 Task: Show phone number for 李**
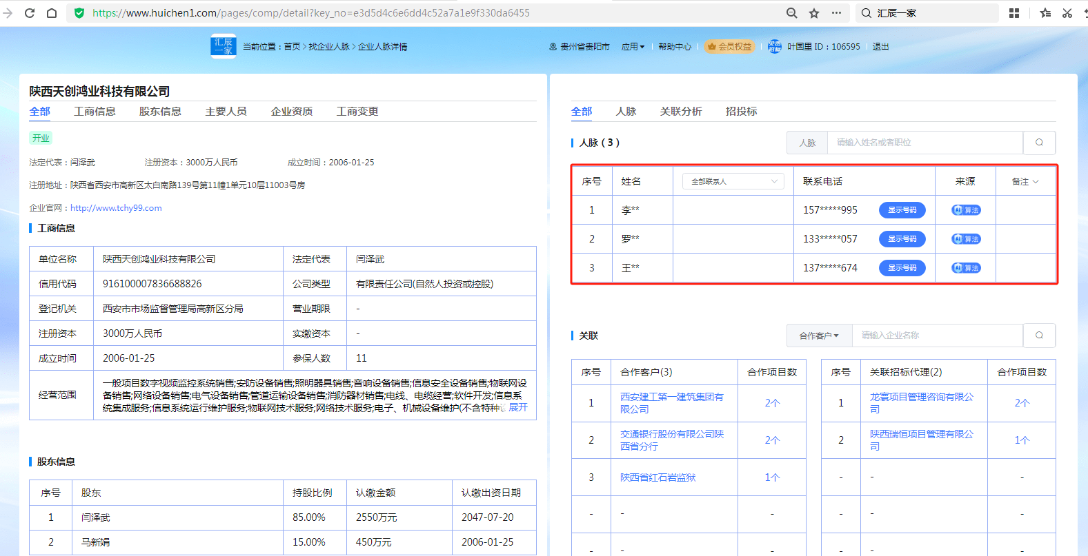click(x=902, y=210)
